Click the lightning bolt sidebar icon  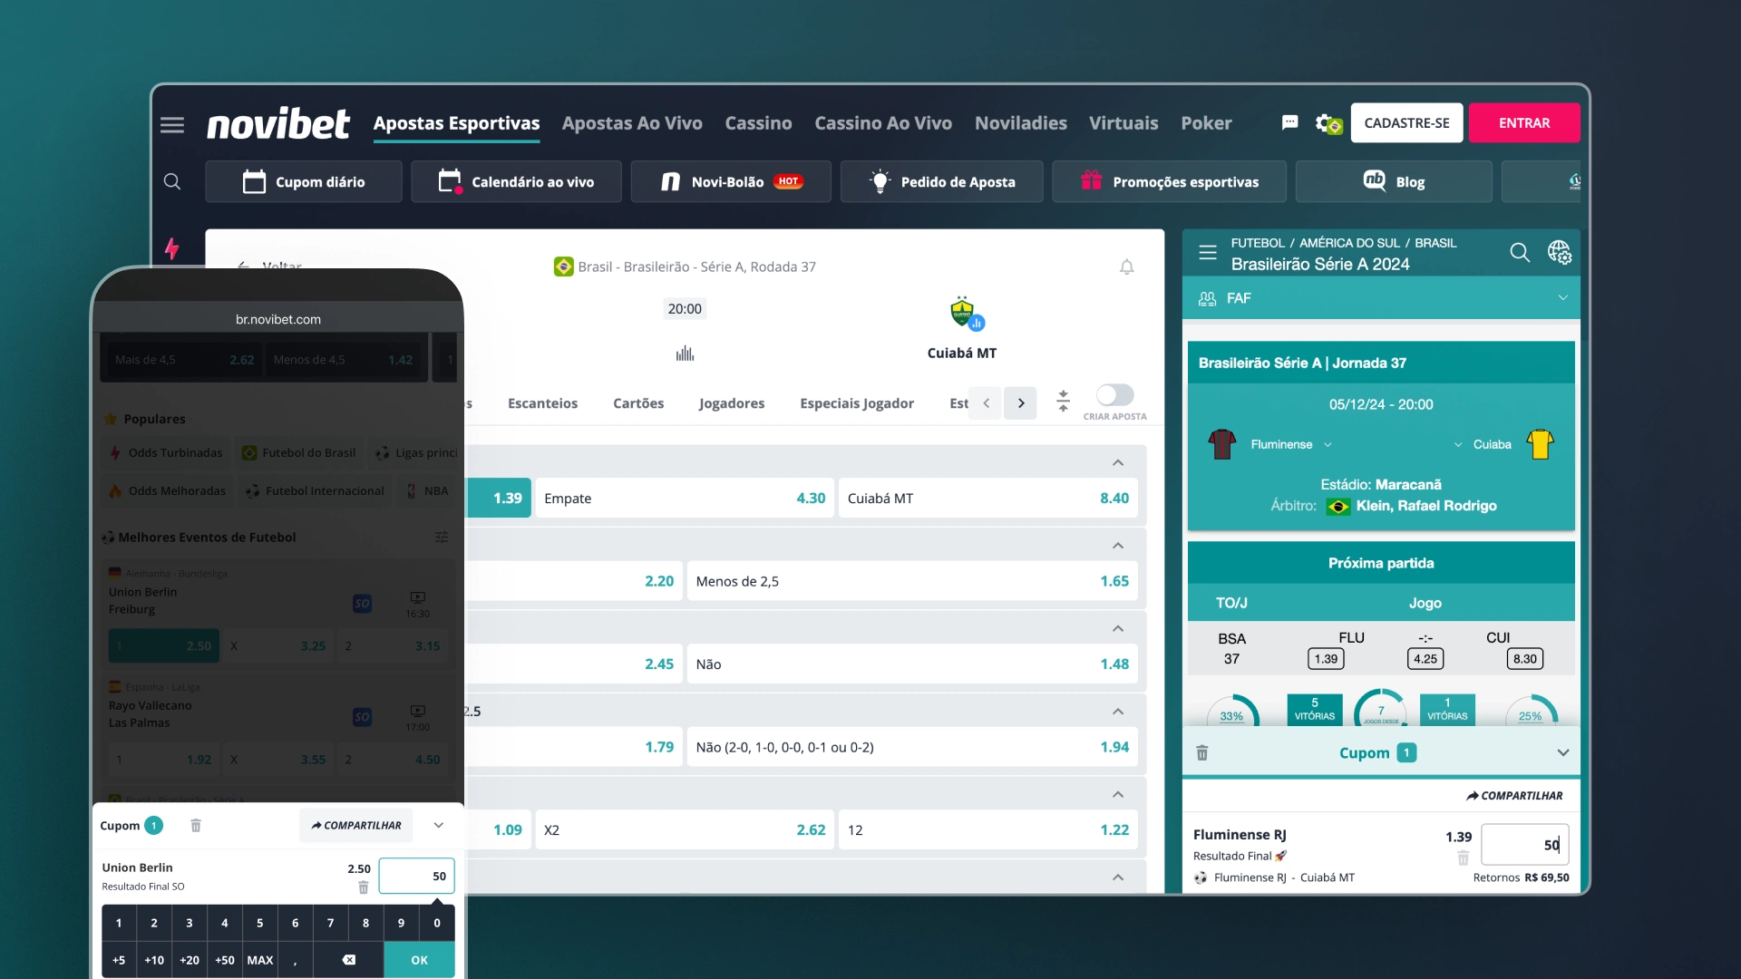[171, 248]
